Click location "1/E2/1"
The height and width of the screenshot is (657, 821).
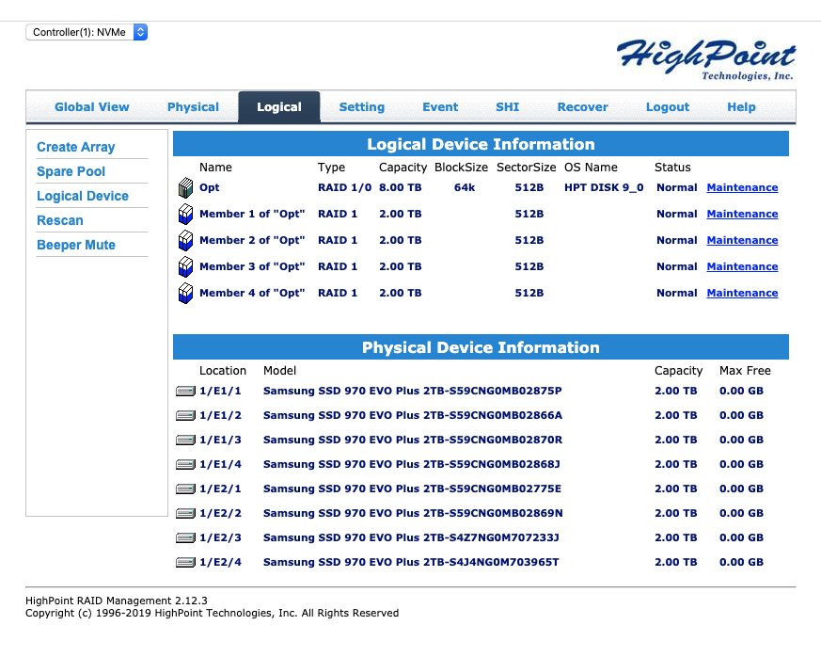[x=220, y=489]
